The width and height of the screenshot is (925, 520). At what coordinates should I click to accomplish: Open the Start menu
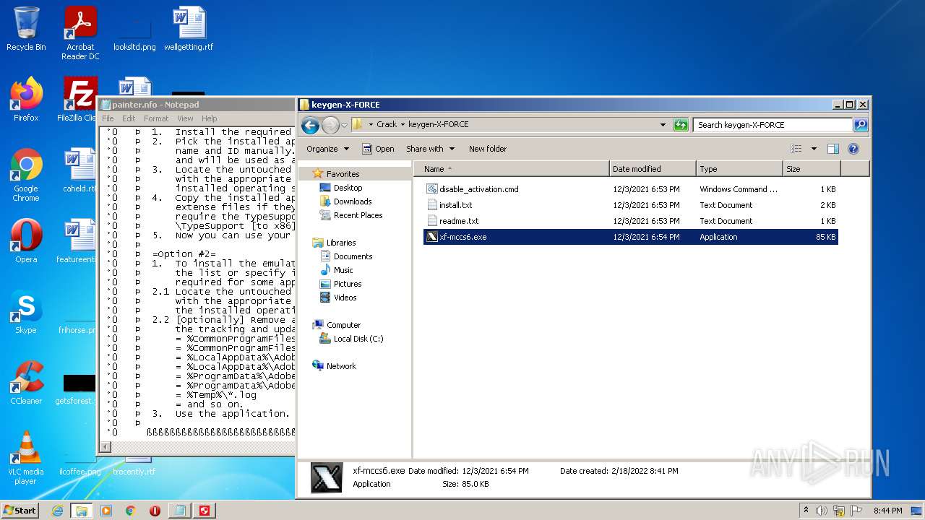(20, 511)
